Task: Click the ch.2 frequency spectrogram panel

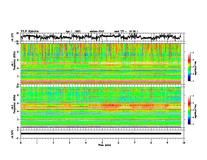Action: tap(101, 107)
